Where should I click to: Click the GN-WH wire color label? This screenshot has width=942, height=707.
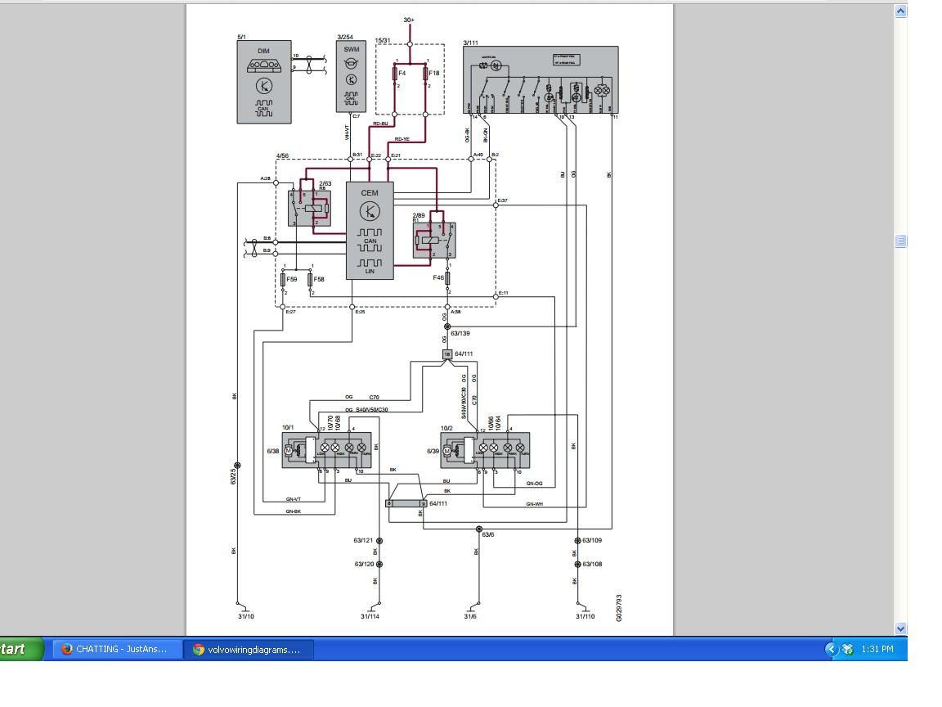[535, 504]
